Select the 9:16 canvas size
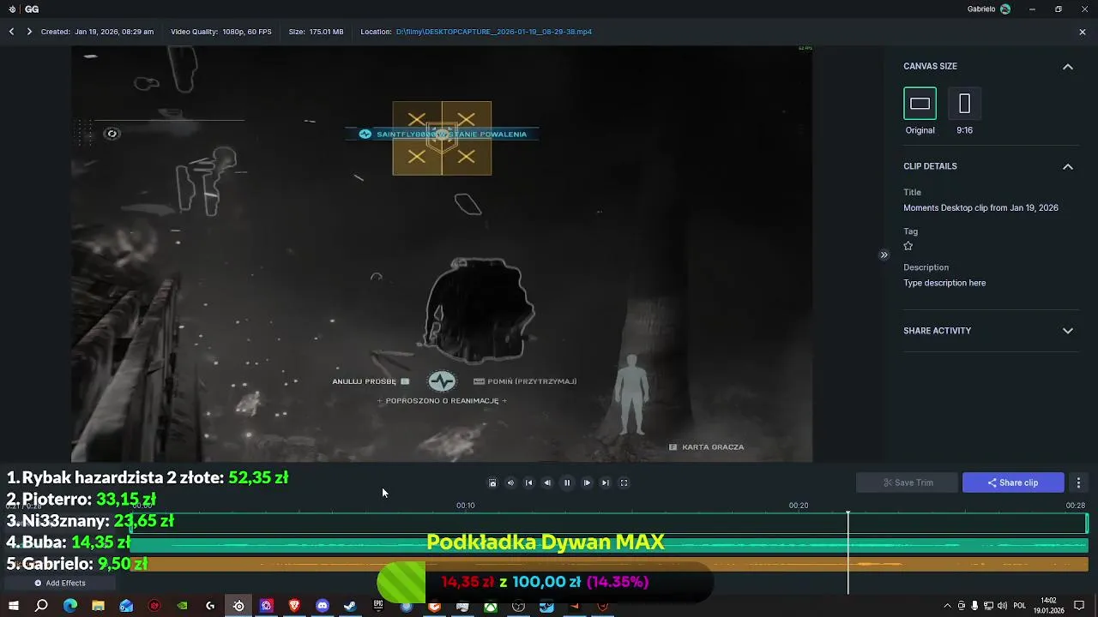Screen dimensions: 1098x617 pyautogui.click(x=964, y=104)
